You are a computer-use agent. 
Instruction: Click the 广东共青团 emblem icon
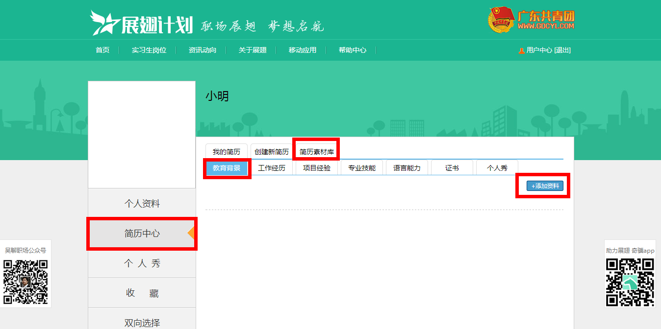(501, 20)
